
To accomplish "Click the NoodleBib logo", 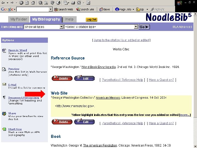I will click(x=169, y=17).
